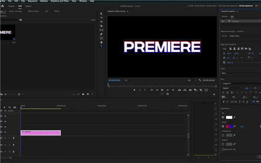Click the New Item icon in Project panel

(x=88, y=94)
